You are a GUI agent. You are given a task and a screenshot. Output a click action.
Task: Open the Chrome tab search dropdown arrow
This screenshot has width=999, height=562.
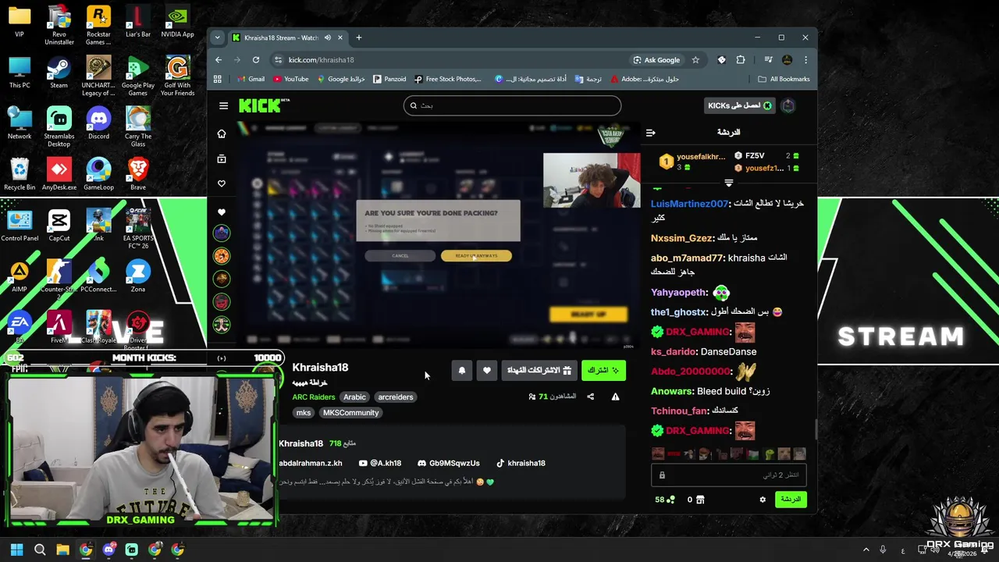point(218,37)
